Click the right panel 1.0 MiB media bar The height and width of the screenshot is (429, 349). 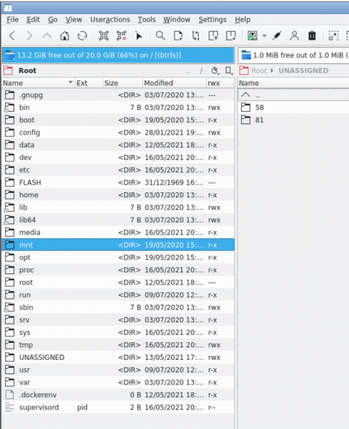pyautogui.click(x=294, y=55)
